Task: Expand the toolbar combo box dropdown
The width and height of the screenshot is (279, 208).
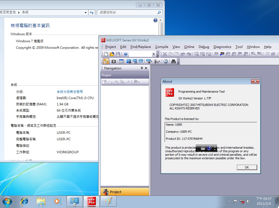Action: tap(154, 54)
